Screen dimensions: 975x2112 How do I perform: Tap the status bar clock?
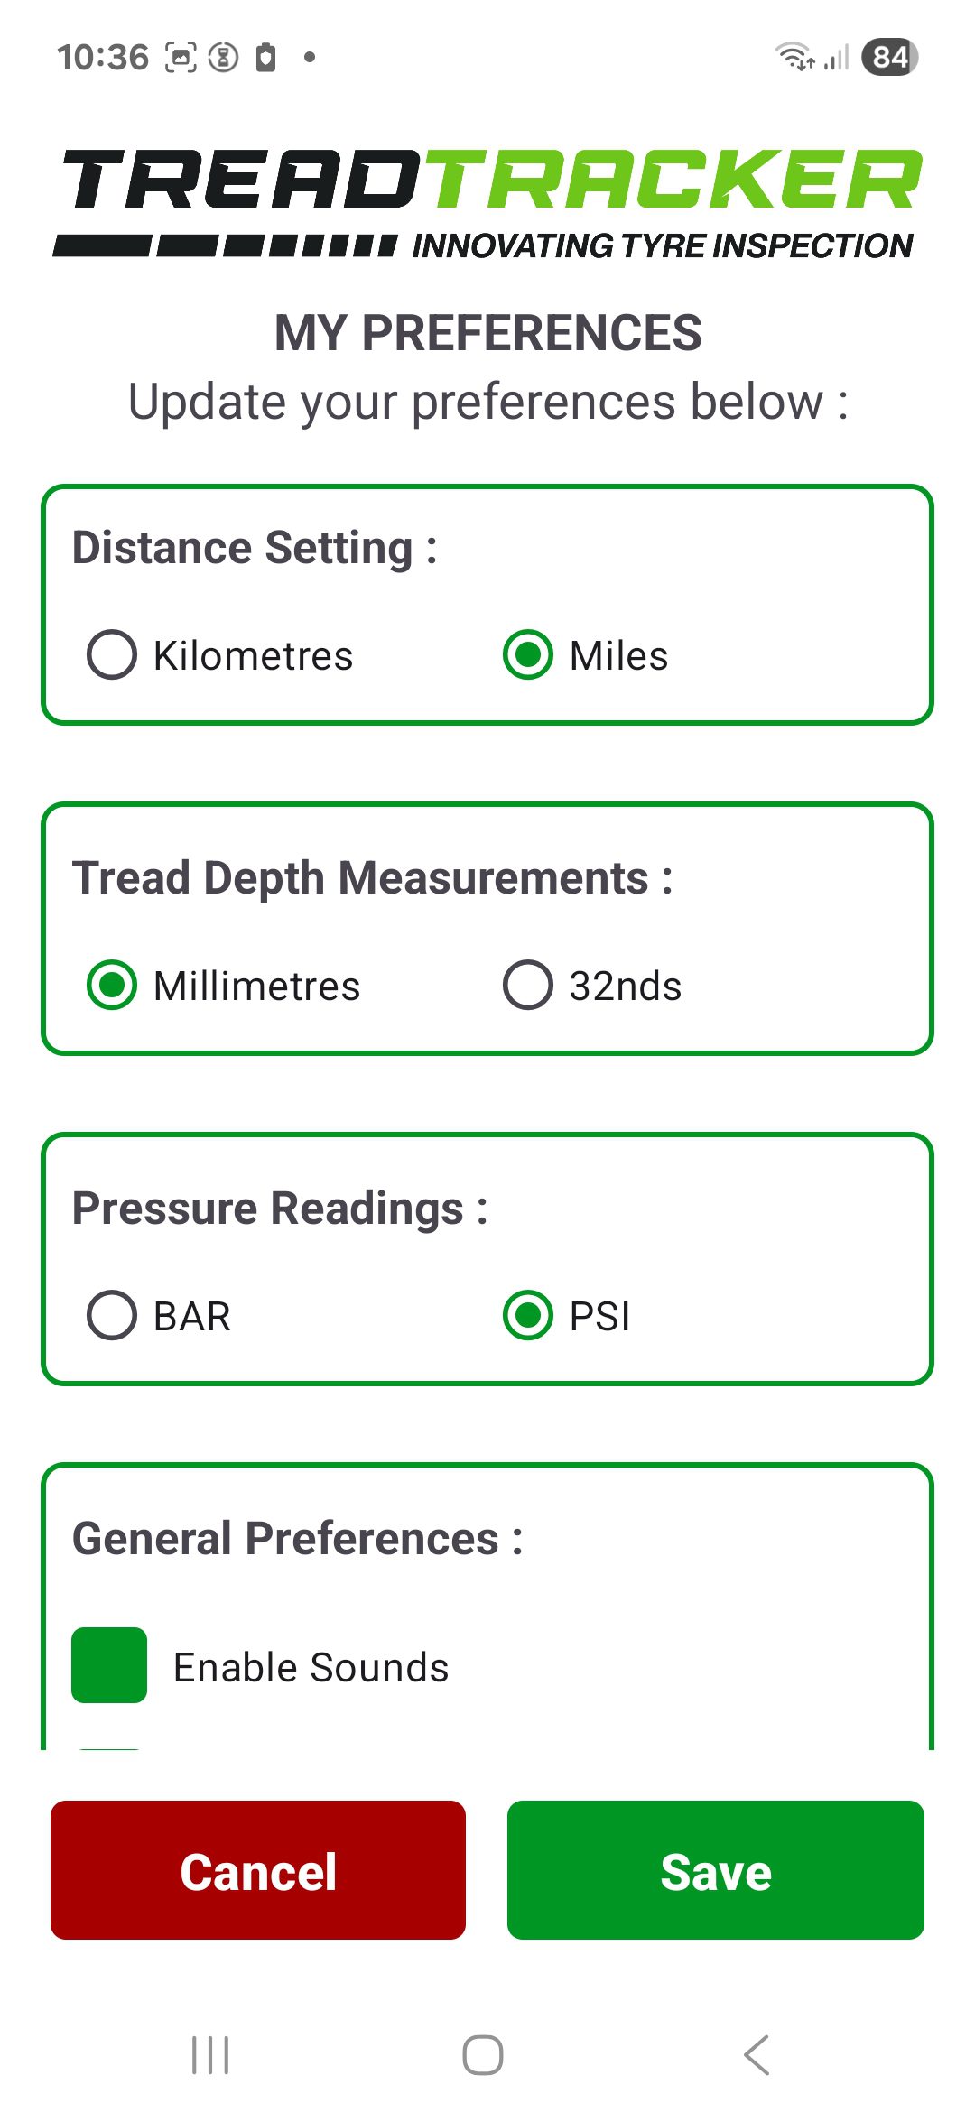[x=102, y=57]
